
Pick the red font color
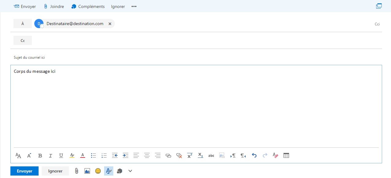(x=83, y=156)
